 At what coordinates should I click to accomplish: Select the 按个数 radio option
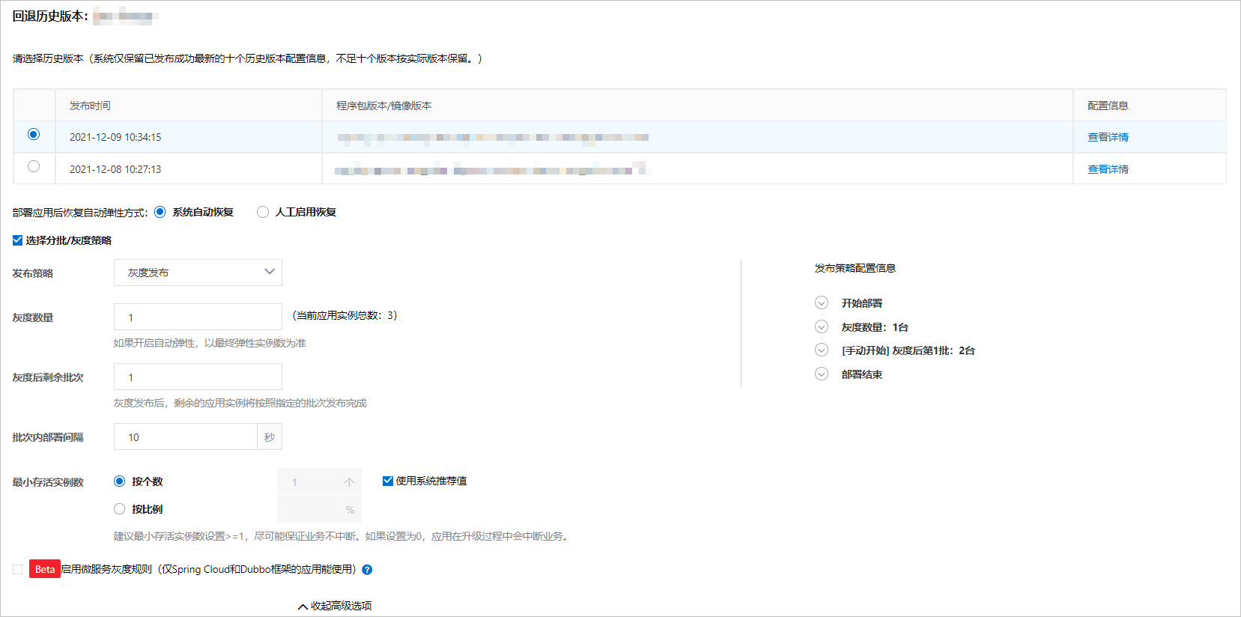point(120,481)
